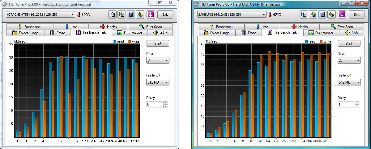Increase Delay with up arrow, Hitachi window
Screen dimensions: 371x149
click(165, 103)
